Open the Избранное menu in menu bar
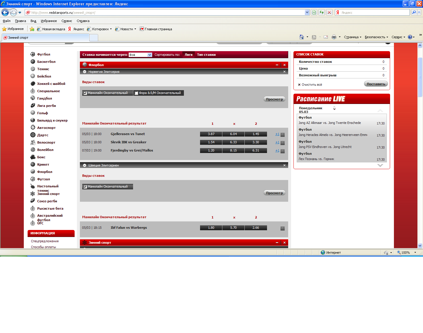 [49, 21]
